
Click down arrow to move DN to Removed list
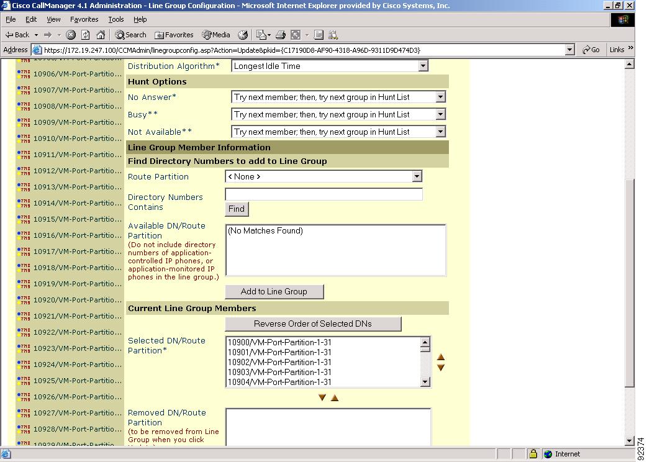(322, 397)
